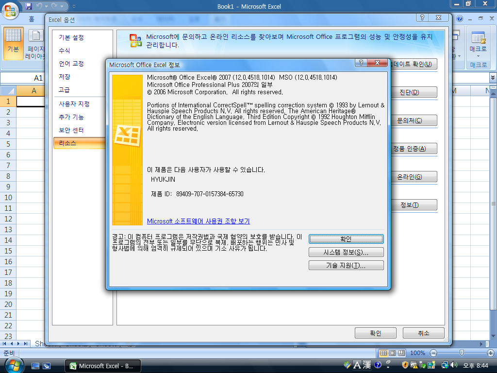Expand the 매크로 dropdown arrow
497x373 pixels.
[478, 56]
